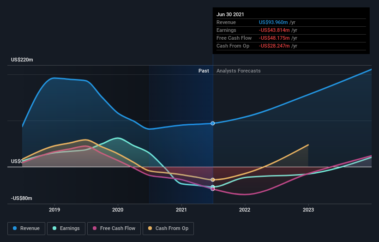
Task: Click the Cash From Op label in tooltip
Action: [233, 46]
